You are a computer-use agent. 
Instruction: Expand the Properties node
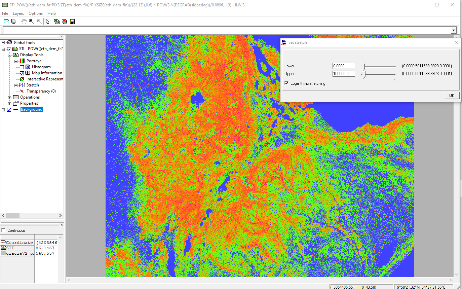[9, 103]
